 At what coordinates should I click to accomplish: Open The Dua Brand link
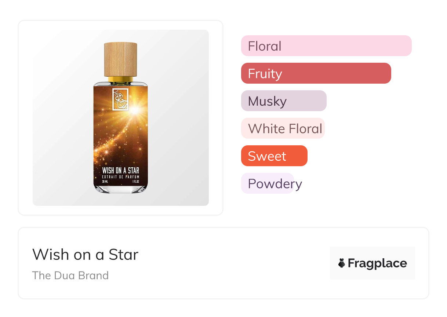(70, 276)
